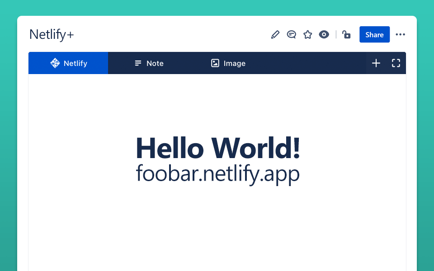Viewport: 434px width, 271px height.
Task: Toggle the watch eye icon
Action: [324, 35]
